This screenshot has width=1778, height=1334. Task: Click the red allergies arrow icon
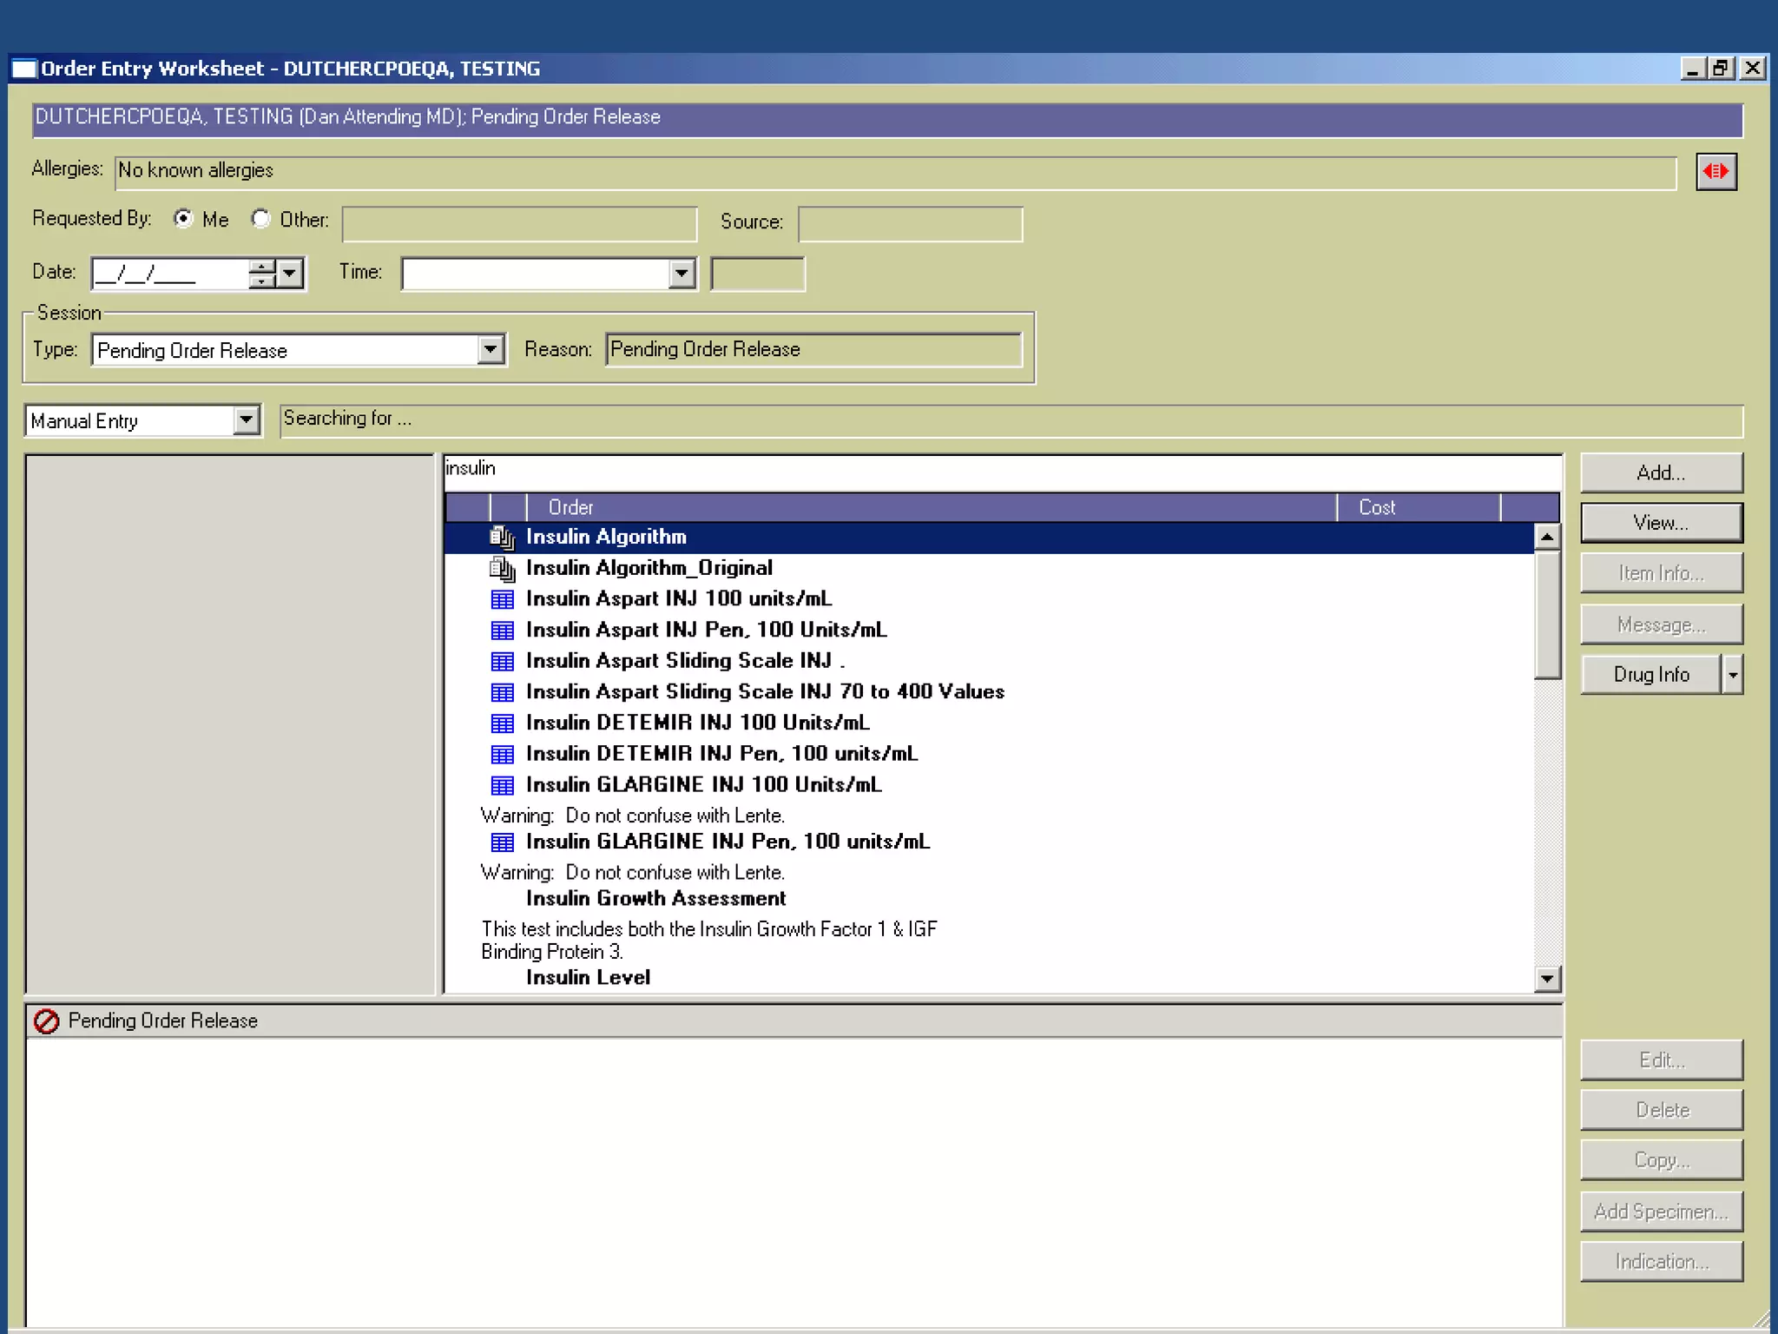(1715, 171)
